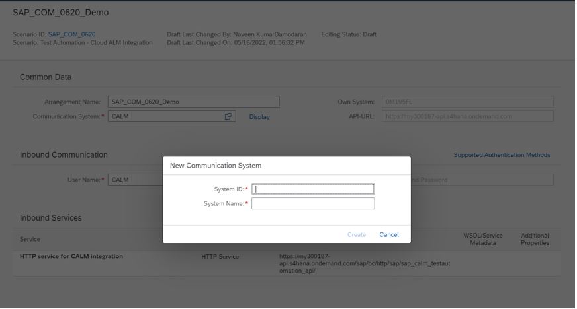Viewport: 577px width, 309px height.
Task: Open the SAP_COM_0620 scenario link
Action: tap(71, 34)
